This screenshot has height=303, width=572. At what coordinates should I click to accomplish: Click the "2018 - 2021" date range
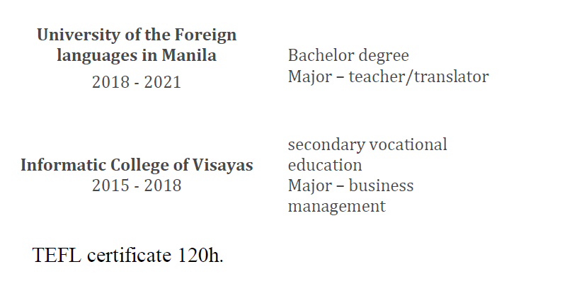point(137,82)
